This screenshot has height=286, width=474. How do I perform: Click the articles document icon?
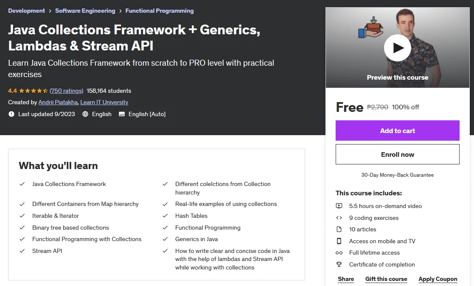coord(339,229)
